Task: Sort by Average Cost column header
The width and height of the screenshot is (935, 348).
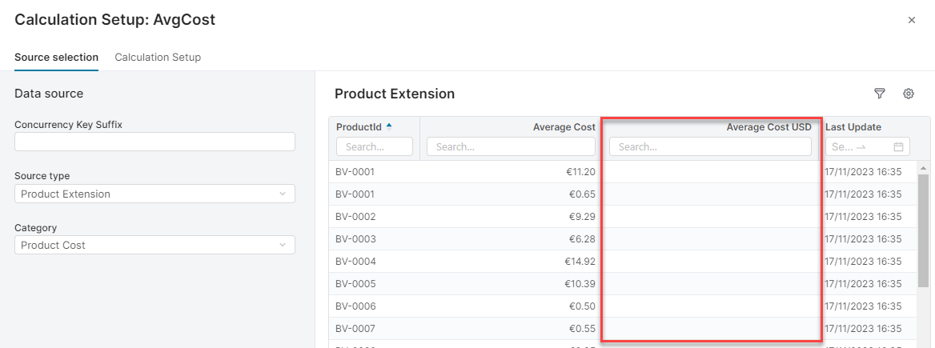Action: click(564, 127)
